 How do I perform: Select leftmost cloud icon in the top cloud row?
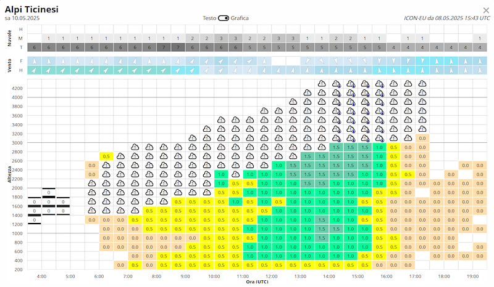322,84
